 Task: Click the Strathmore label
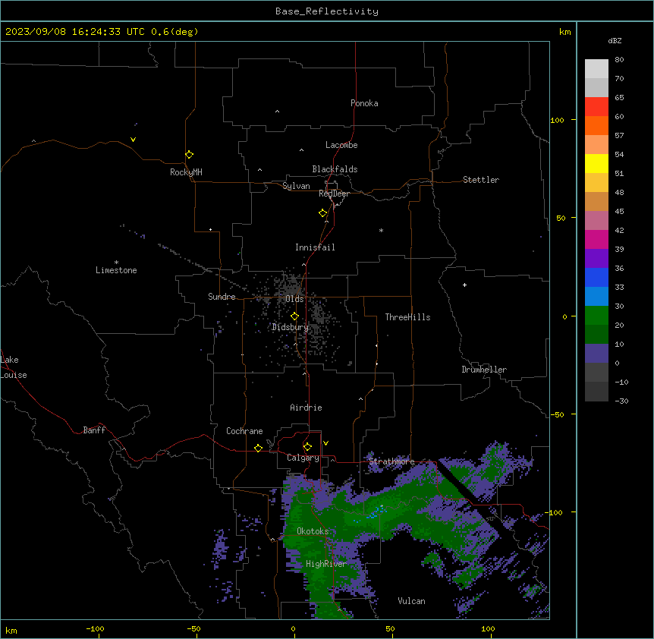391,461
